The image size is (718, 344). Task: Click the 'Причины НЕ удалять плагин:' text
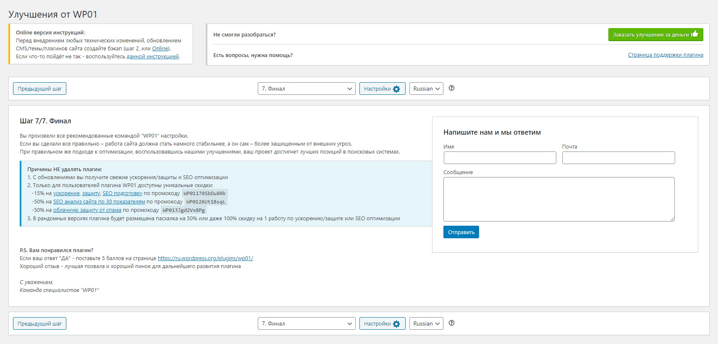(x=65, y=169)
